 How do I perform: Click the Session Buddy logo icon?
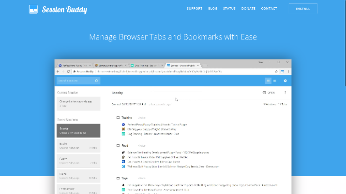pyautogui.click(x=33, y=9)
